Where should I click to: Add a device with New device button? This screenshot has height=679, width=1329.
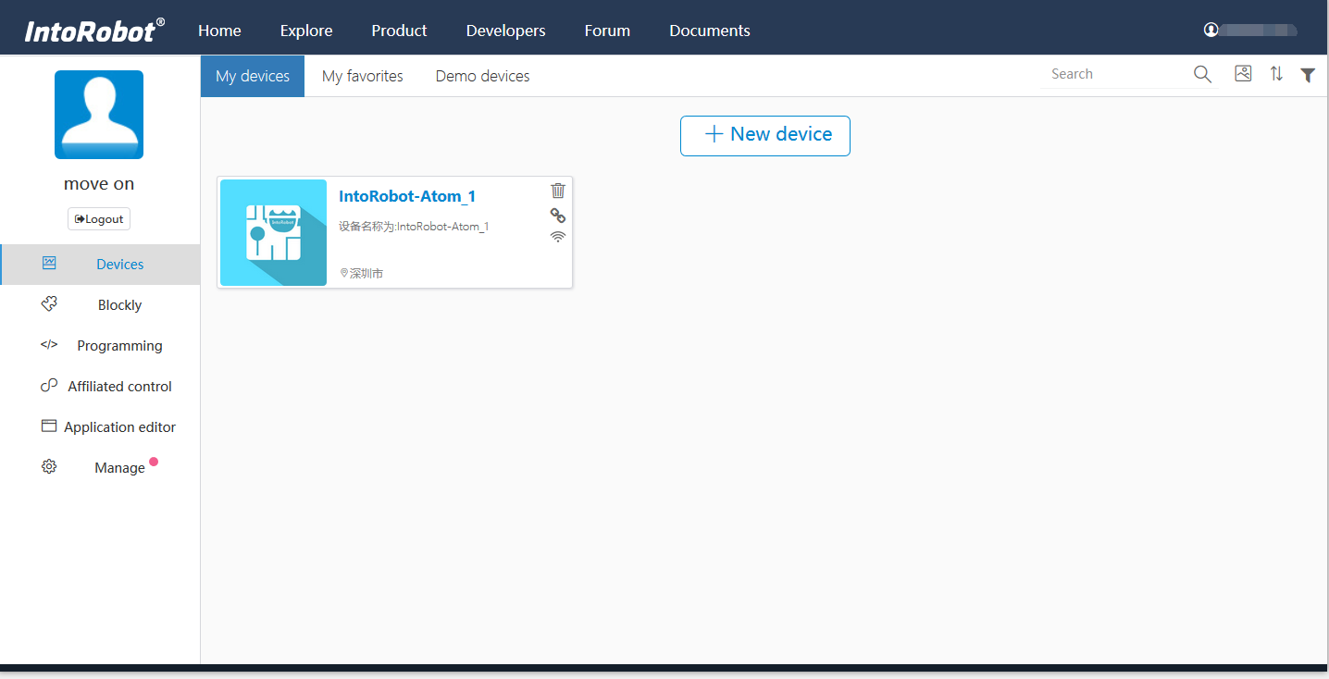pyautogui.click(x=765, y=135)
